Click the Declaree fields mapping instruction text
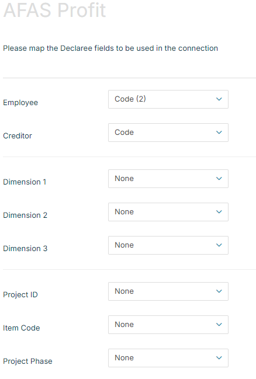Image resolution: width=256 pixels, height=379 pixels. coord(110,48)
